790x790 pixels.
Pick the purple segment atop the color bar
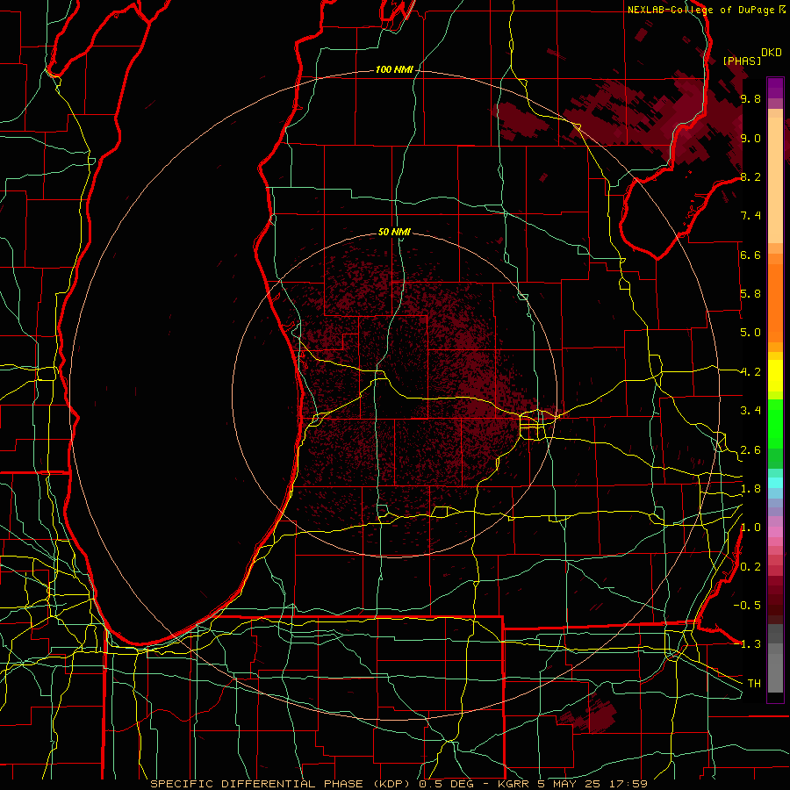(775, 88)
